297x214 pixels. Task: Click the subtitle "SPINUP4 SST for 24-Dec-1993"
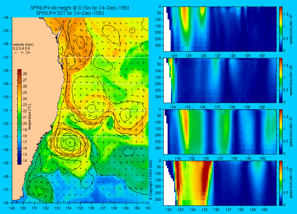pyautogui.click(x=70, y=13)
